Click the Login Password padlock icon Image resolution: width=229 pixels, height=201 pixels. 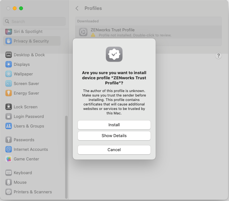click(9, 116)
